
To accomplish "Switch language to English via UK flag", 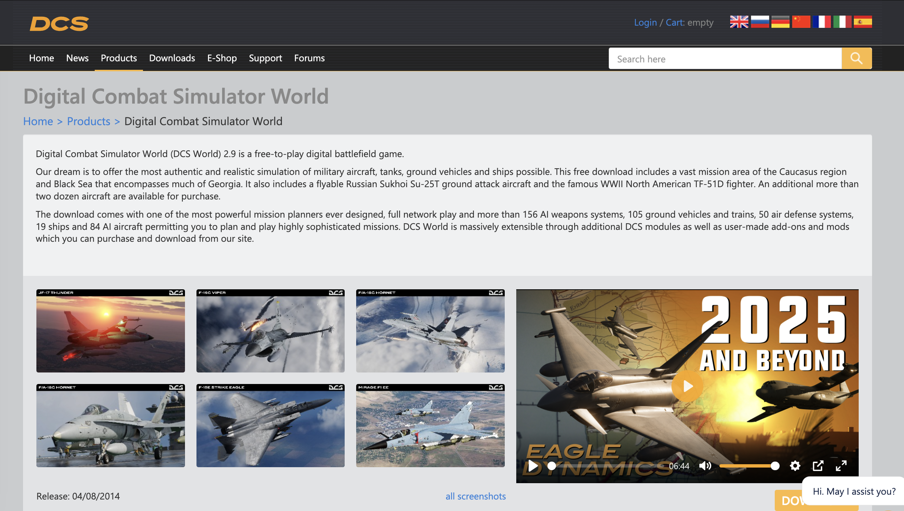I will click(x=739, y=22).
